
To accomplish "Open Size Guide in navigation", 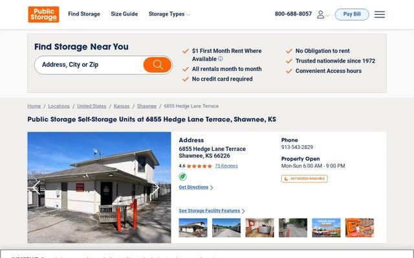I will [124, 14].
